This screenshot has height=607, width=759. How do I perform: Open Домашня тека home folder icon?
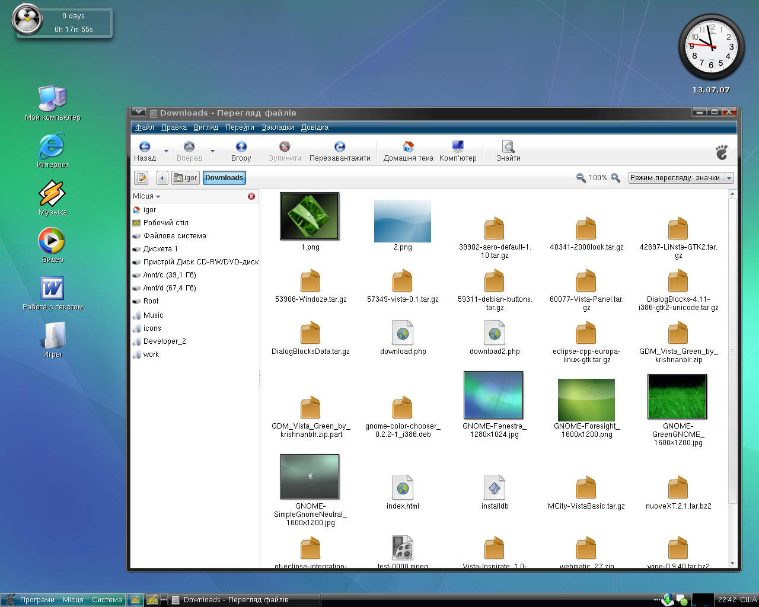(408, 146)
